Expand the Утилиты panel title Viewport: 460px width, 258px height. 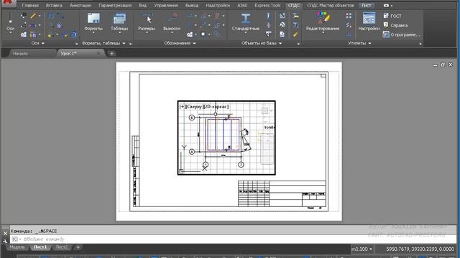coord(359,43)
